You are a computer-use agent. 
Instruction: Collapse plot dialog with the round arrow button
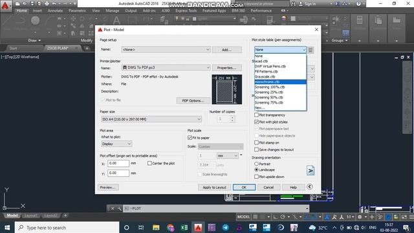(310, 187)
